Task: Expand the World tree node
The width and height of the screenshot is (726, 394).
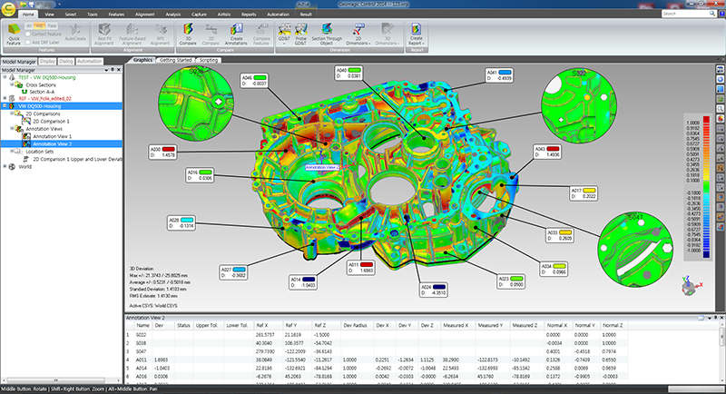Action: point(4,167)
